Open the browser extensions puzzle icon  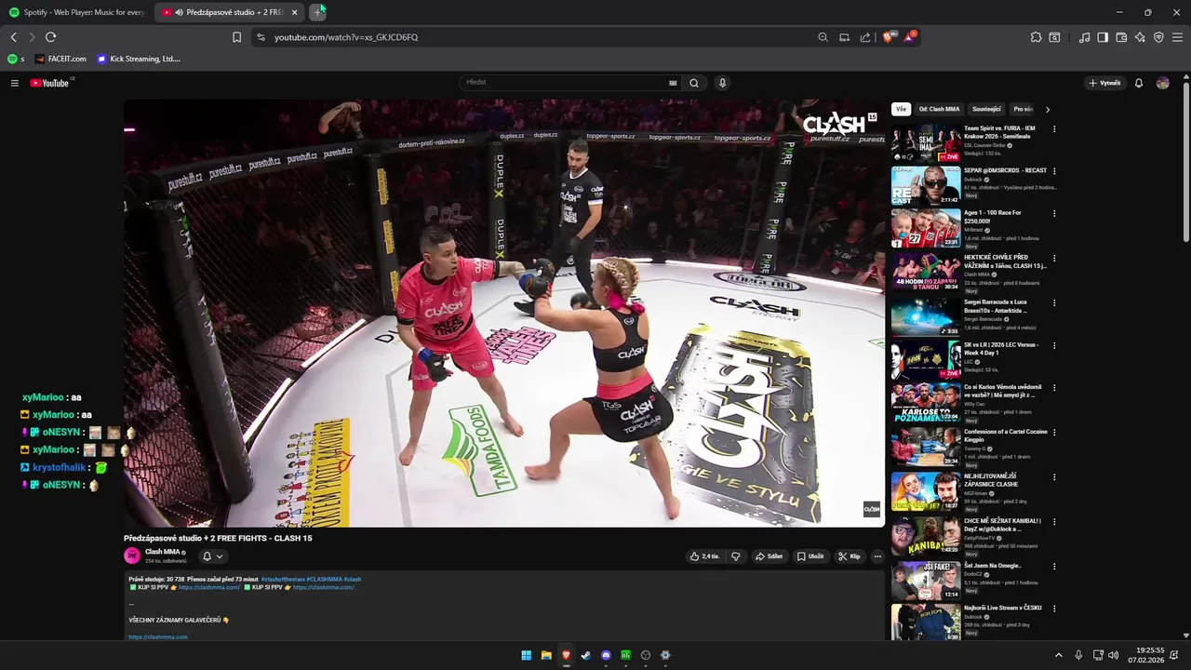[x=1036, y=37]
